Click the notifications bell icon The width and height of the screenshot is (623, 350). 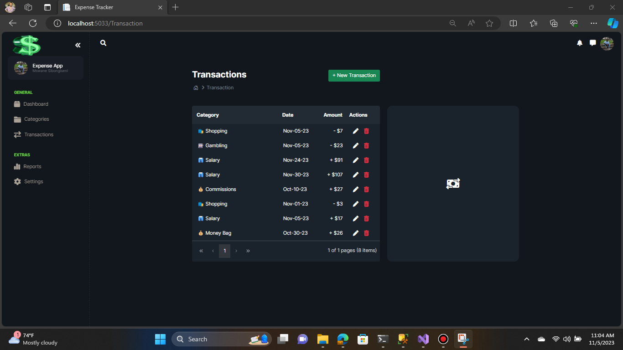pyautogui.click(x=580, y=43)
